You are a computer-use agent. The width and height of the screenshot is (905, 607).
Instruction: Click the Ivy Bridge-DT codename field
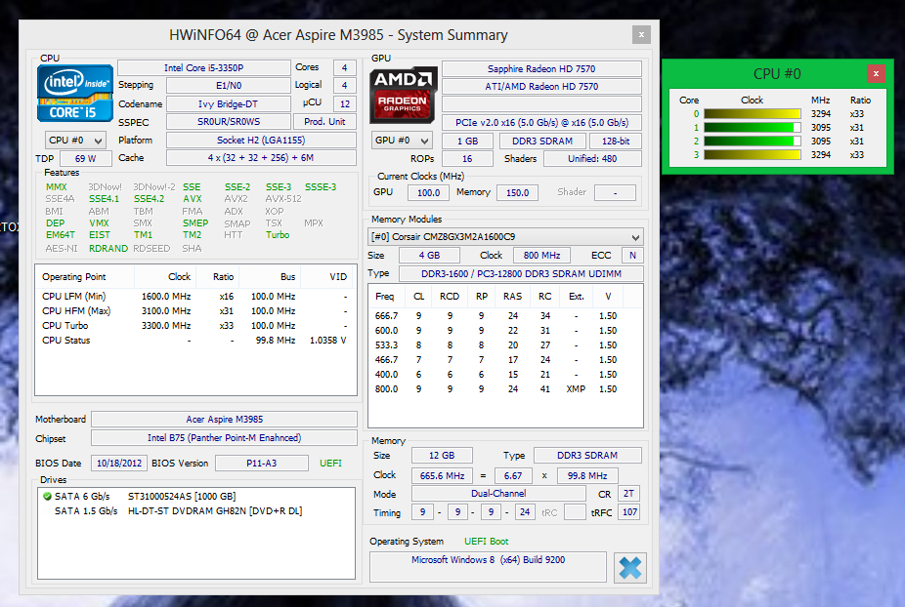pyautogui.click(x=229, y=103)
